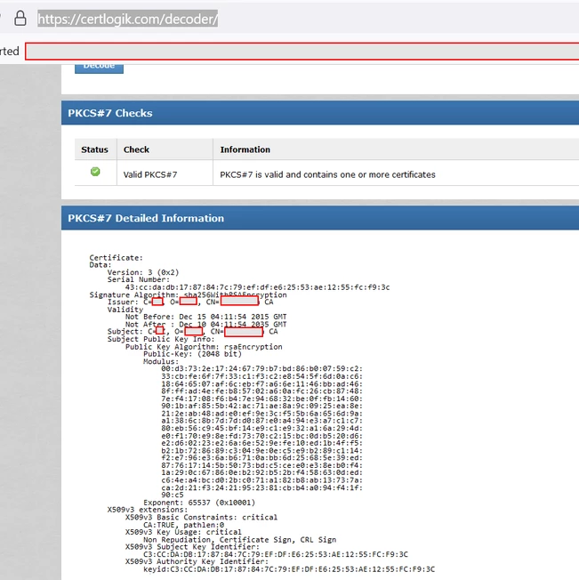Click the 'Version: 3 (0x2)' line
579x580 pixels.
point(143,272)
